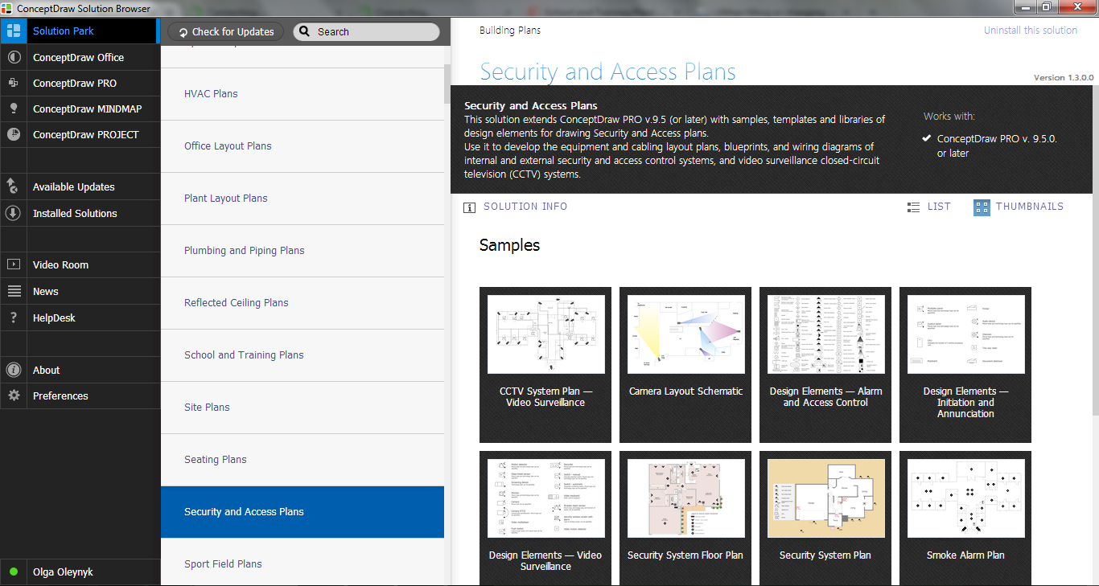Screen dimensions: 1099x586
Task: Click the News lines icon
Action: [13, 291]
